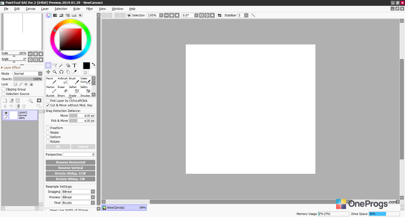Choose the Pencil brush
The height and width of the screenshot is (217, 405).
click(x=51, y=81)
